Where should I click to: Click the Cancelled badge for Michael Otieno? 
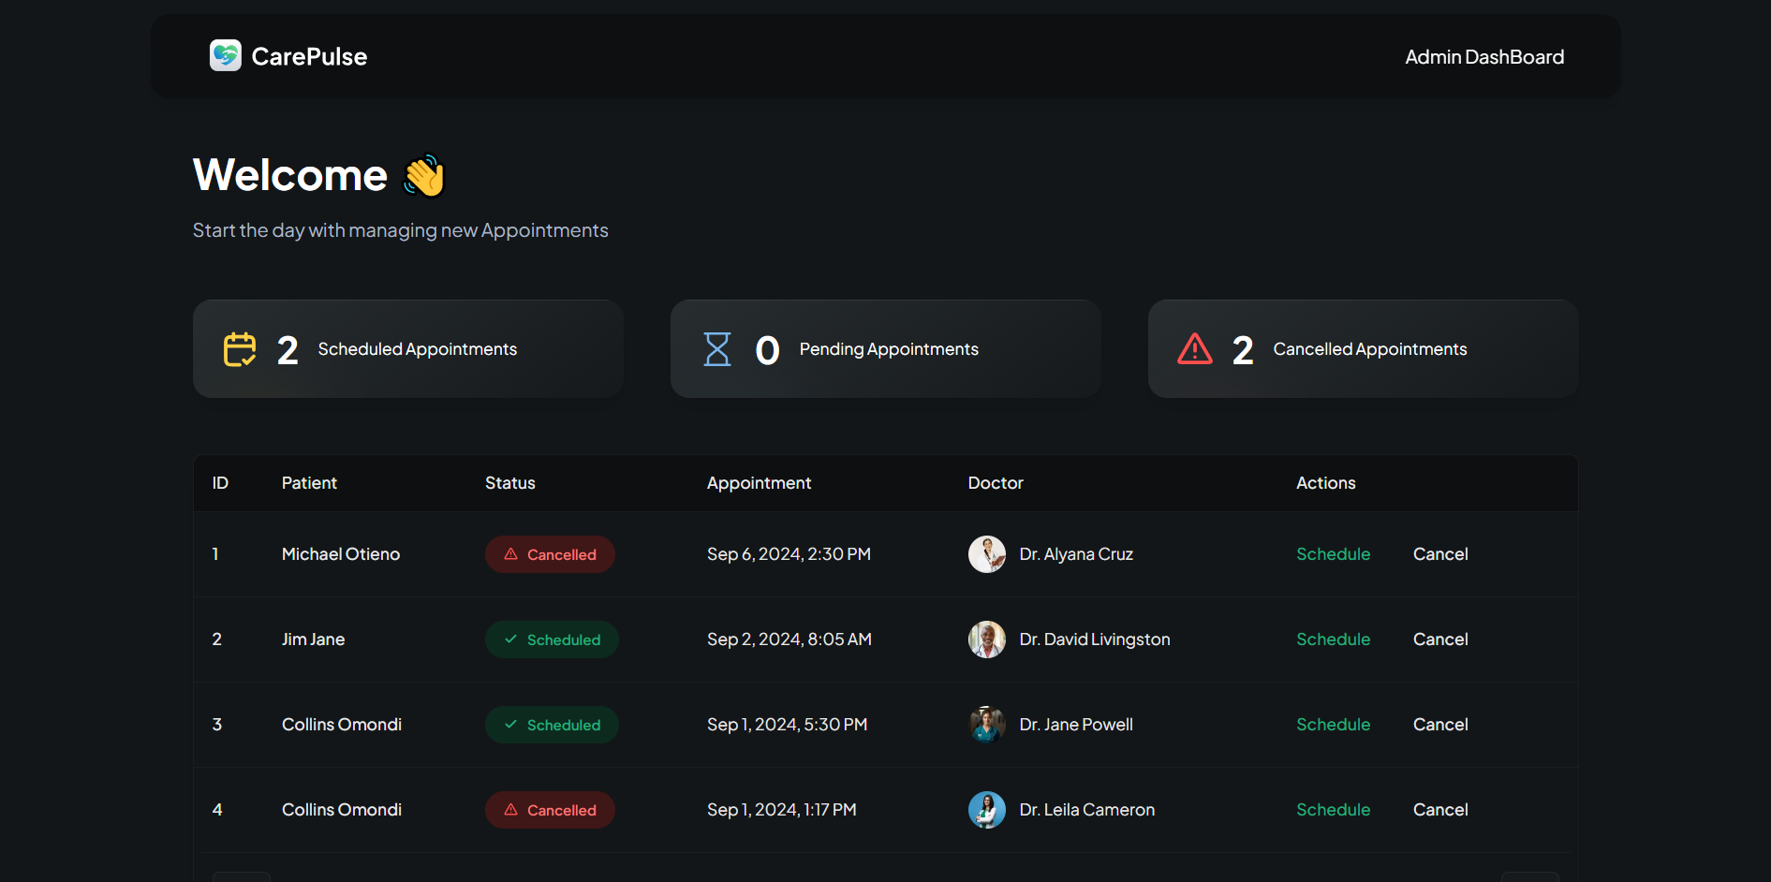550,554
